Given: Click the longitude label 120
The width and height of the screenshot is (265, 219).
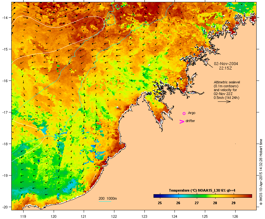Looking at the screenshot, I should pos(54,216).
